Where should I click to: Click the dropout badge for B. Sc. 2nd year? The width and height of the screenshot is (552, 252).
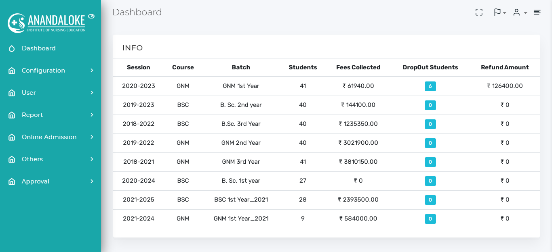[x=430, y=105]
